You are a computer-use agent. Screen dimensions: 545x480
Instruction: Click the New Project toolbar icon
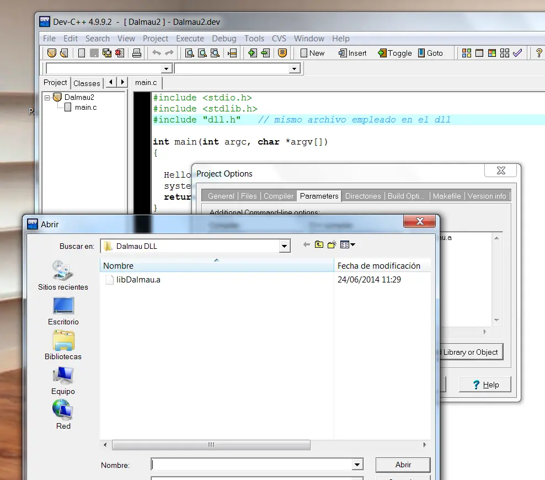point(52,53)
